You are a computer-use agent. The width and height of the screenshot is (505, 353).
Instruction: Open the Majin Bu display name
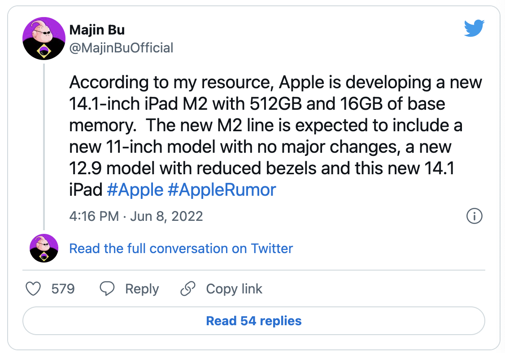(x=97, y=30)
